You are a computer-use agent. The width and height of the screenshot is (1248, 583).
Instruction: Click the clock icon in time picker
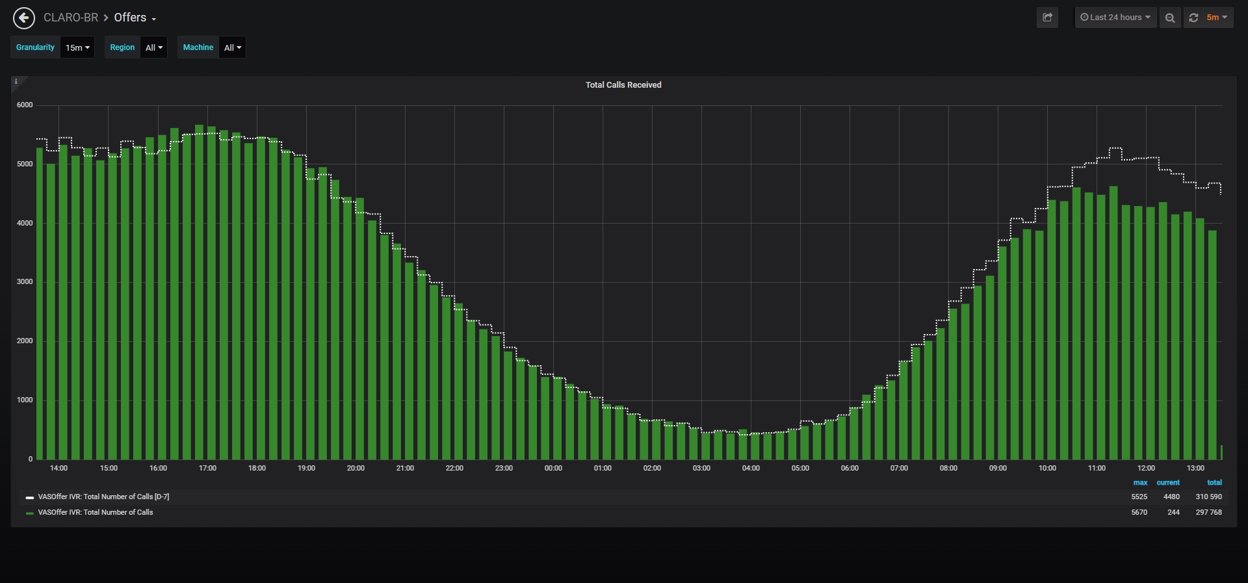click(x=1084, y=18)
